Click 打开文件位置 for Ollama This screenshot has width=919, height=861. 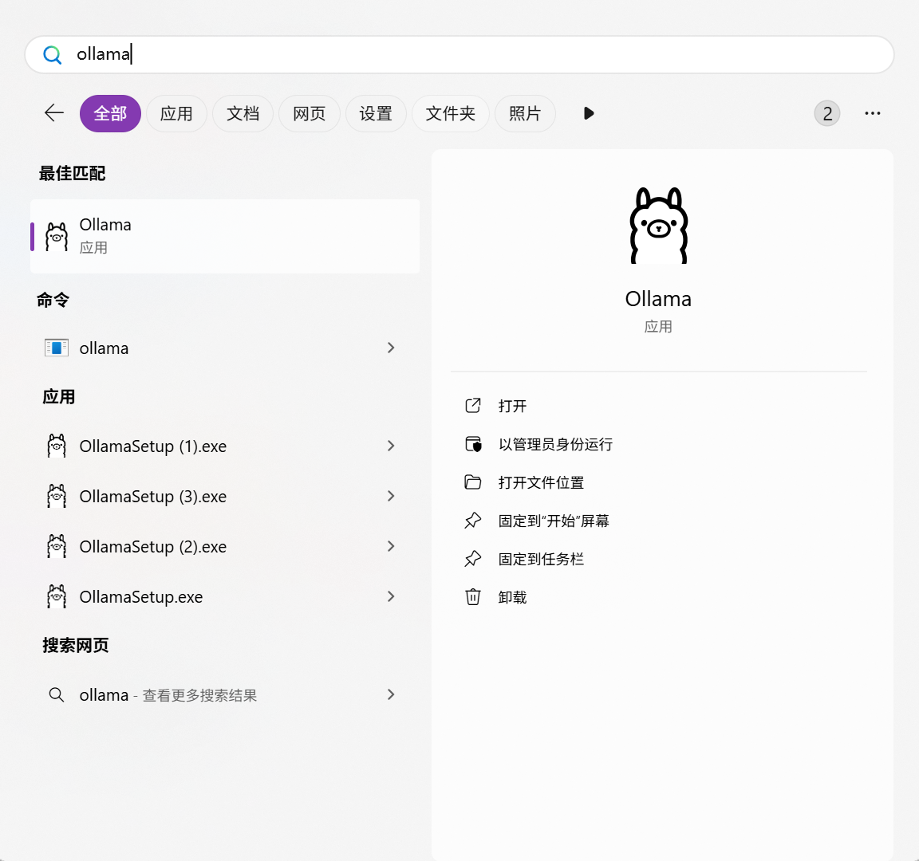540,482
